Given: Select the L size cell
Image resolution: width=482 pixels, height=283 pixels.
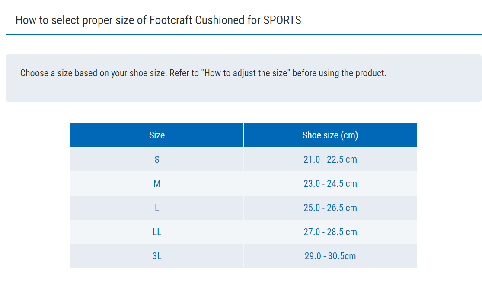Looking at the screenshot, I should pyautogui.click(x=157, y=208).
